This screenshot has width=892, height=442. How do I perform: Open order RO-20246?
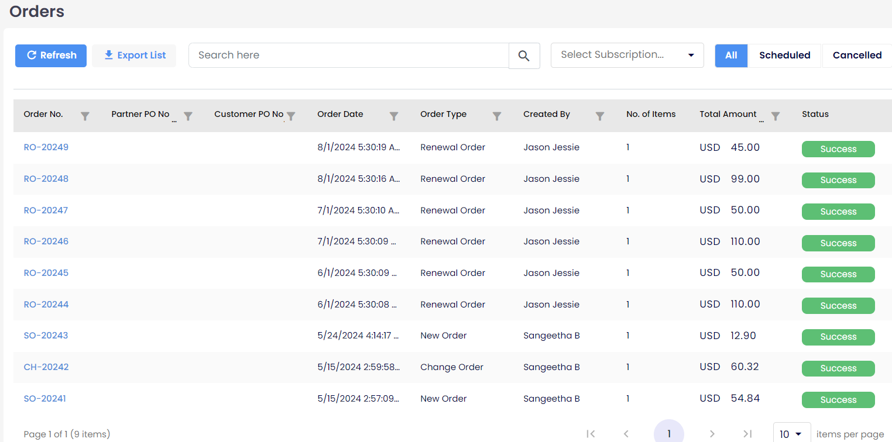46,241
